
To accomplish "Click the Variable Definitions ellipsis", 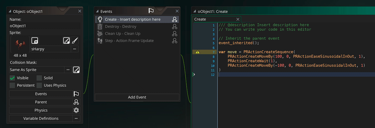I will 76,118.
